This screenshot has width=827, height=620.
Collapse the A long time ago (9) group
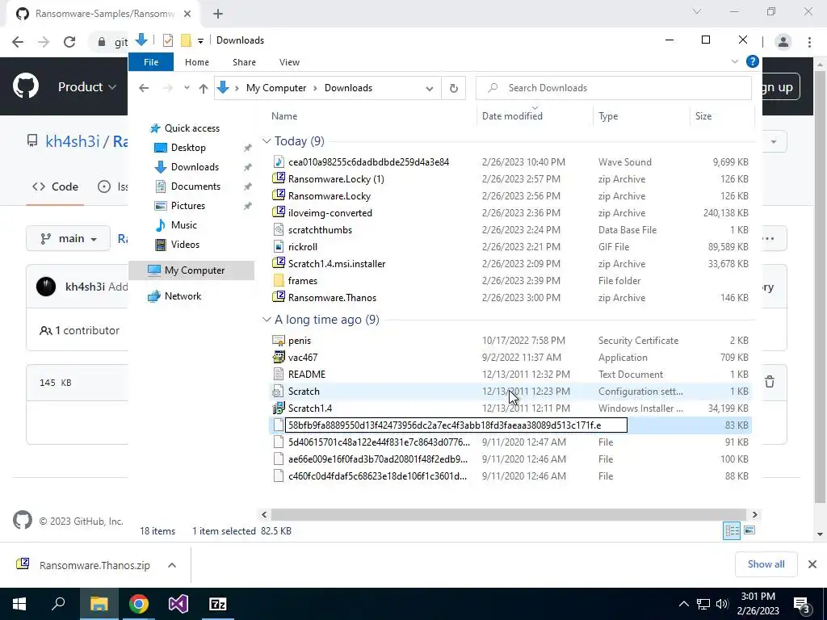[x=267, y=320]
